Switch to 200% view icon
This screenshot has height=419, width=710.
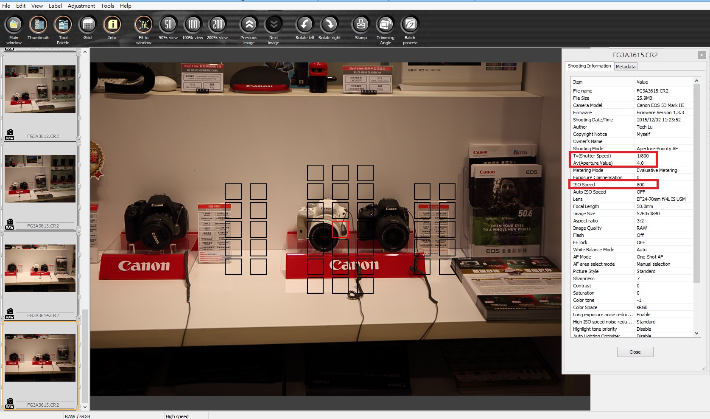pos(218,25)
